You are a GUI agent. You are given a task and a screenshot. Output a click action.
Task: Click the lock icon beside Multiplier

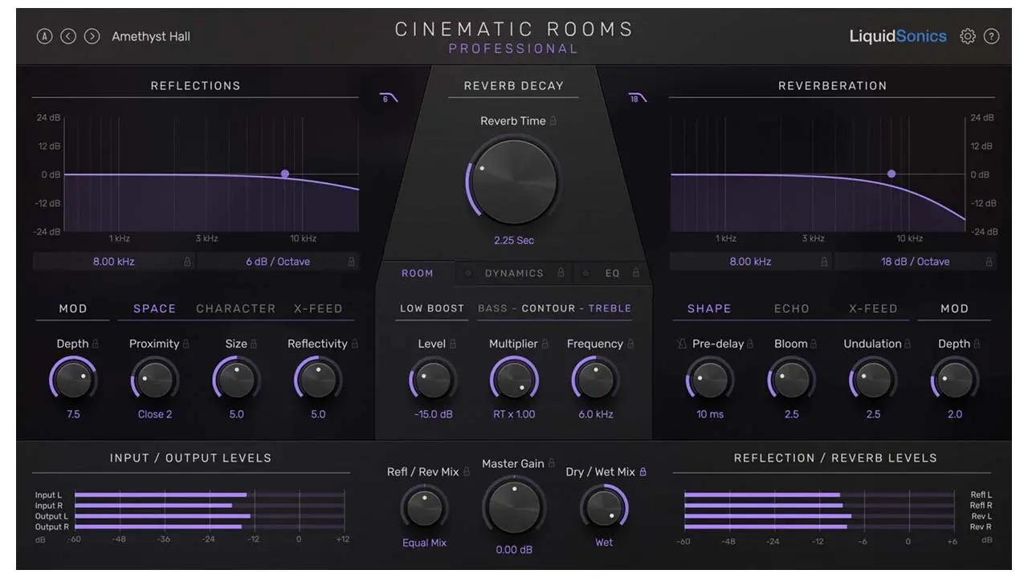pyautogui.click(x=545, y=344)
